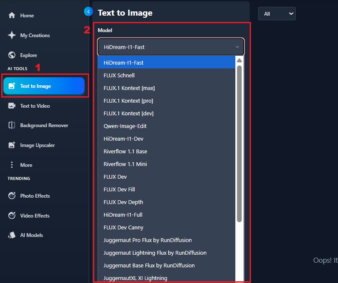Click the scrollbar up arrow
This screenshot has height=283, width=338.
[239, 60]
